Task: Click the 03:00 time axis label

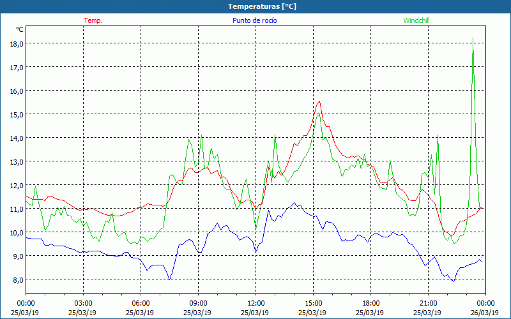Action: point(83,304)
